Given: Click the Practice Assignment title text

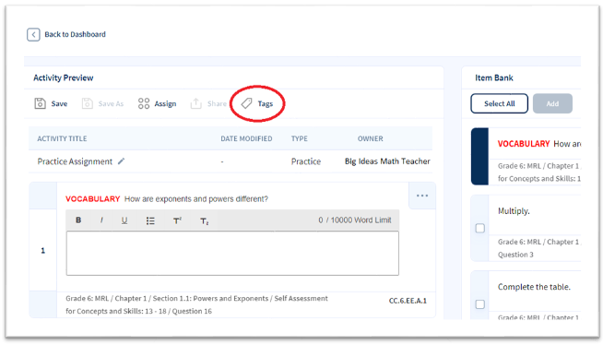Looking at the screenshot, I should (75, 161).
